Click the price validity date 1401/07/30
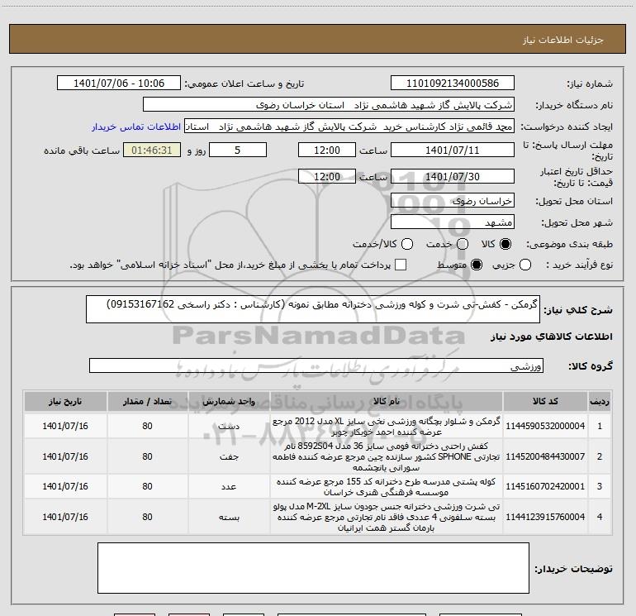636x616 pixels. (452, 176)
